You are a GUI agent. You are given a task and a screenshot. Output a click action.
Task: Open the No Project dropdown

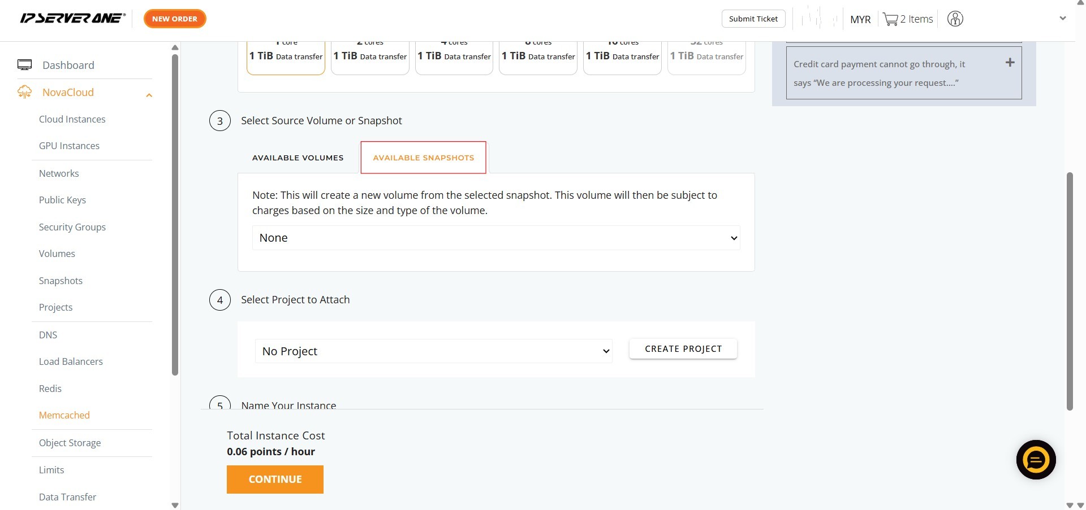click(x=433, y=351)
